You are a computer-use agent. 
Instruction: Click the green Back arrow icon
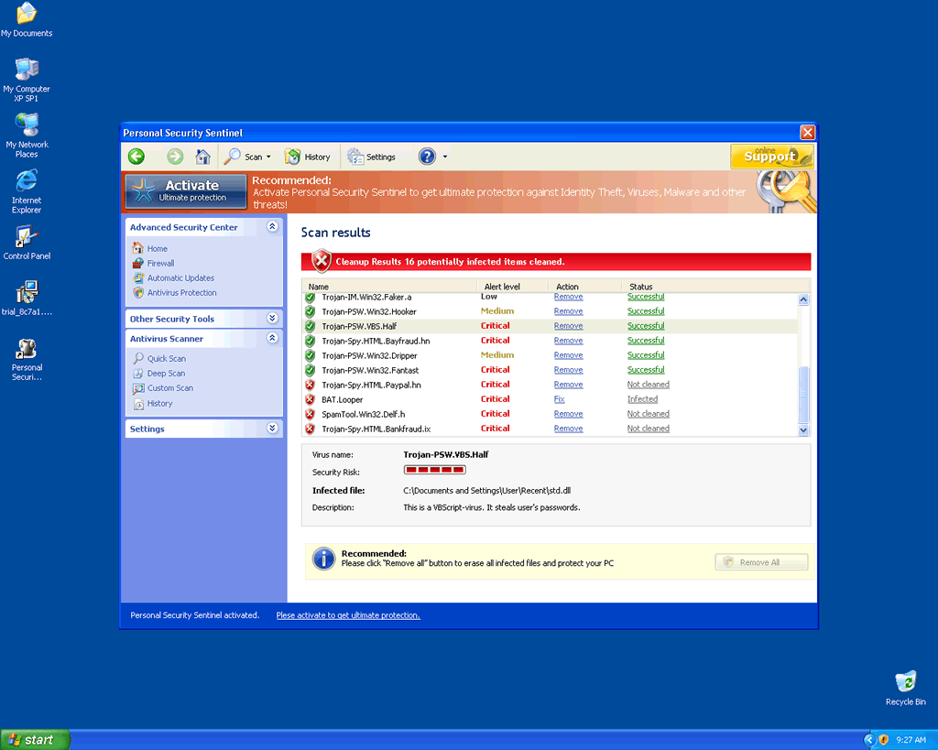click(136, 157)
